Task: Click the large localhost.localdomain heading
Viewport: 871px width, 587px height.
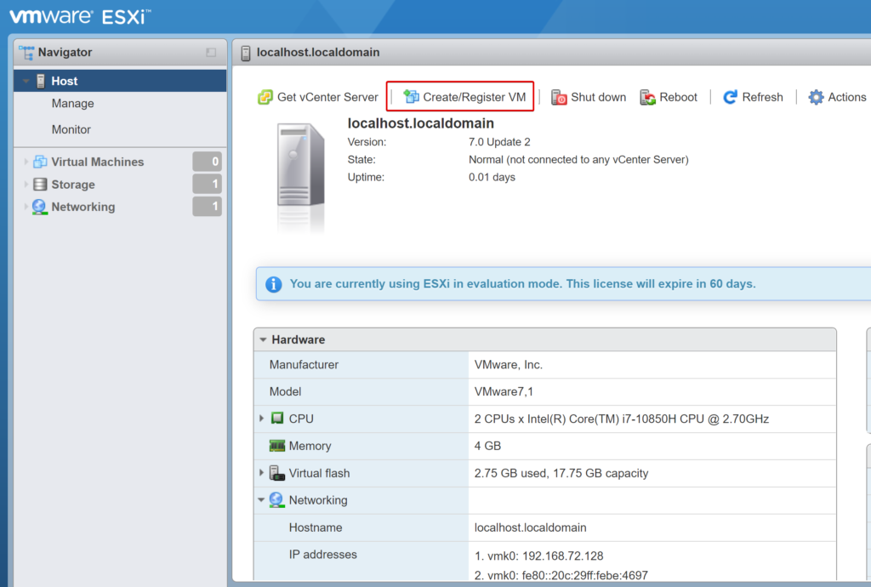Action: coord(420,123)
